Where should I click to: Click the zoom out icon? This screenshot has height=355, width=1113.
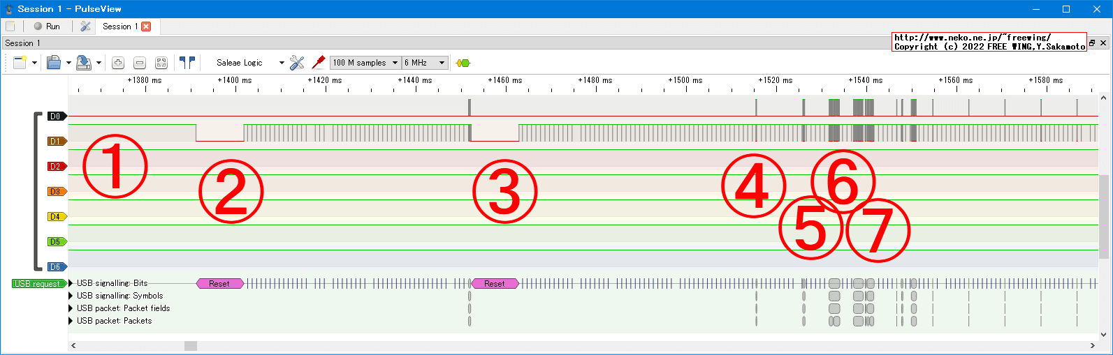tap(140, 63)
